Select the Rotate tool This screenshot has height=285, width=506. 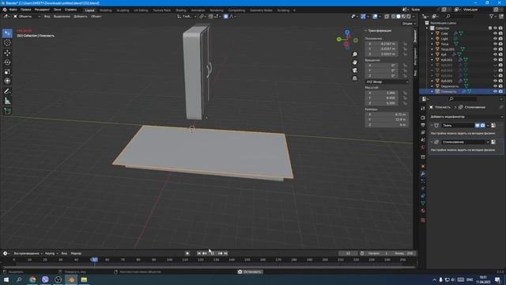7,62
